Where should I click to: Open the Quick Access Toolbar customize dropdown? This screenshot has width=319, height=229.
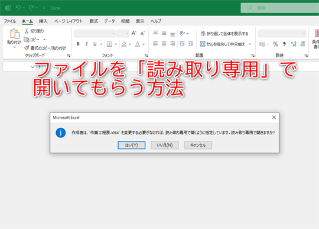[x=44, y=8]
